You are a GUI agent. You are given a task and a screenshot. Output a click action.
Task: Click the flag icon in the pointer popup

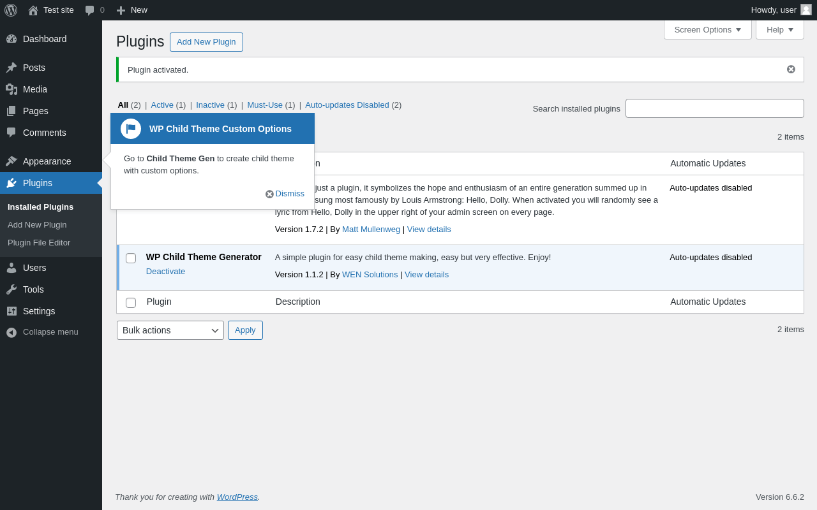131,129
